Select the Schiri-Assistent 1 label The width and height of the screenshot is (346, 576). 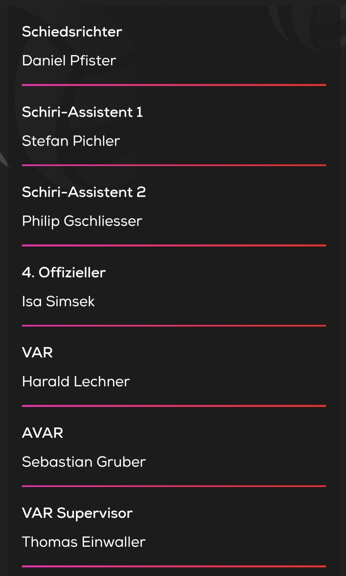[x=82, y=112]
